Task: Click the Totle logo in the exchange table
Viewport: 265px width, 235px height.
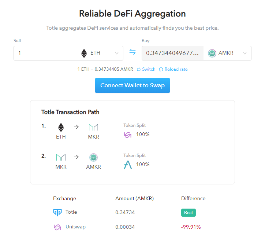Action: pos(57,212)
